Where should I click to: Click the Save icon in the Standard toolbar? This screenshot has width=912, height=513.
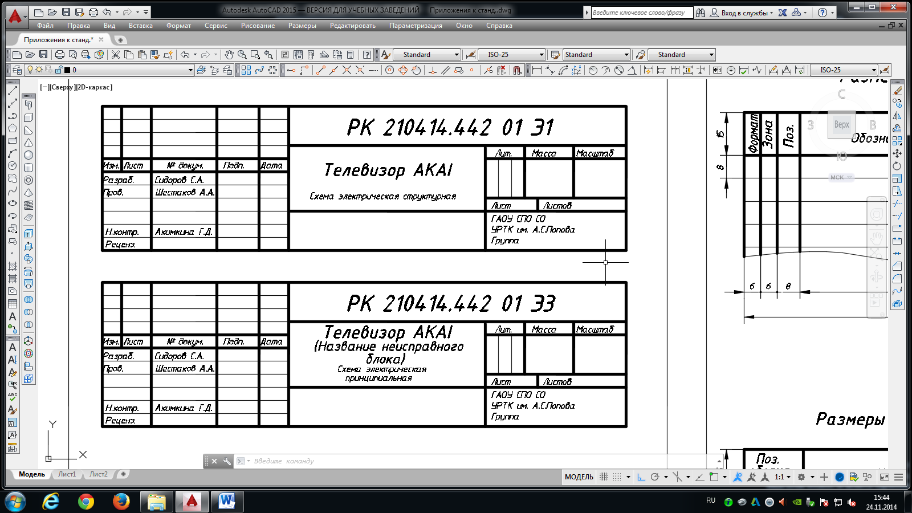tap(43, 55)
